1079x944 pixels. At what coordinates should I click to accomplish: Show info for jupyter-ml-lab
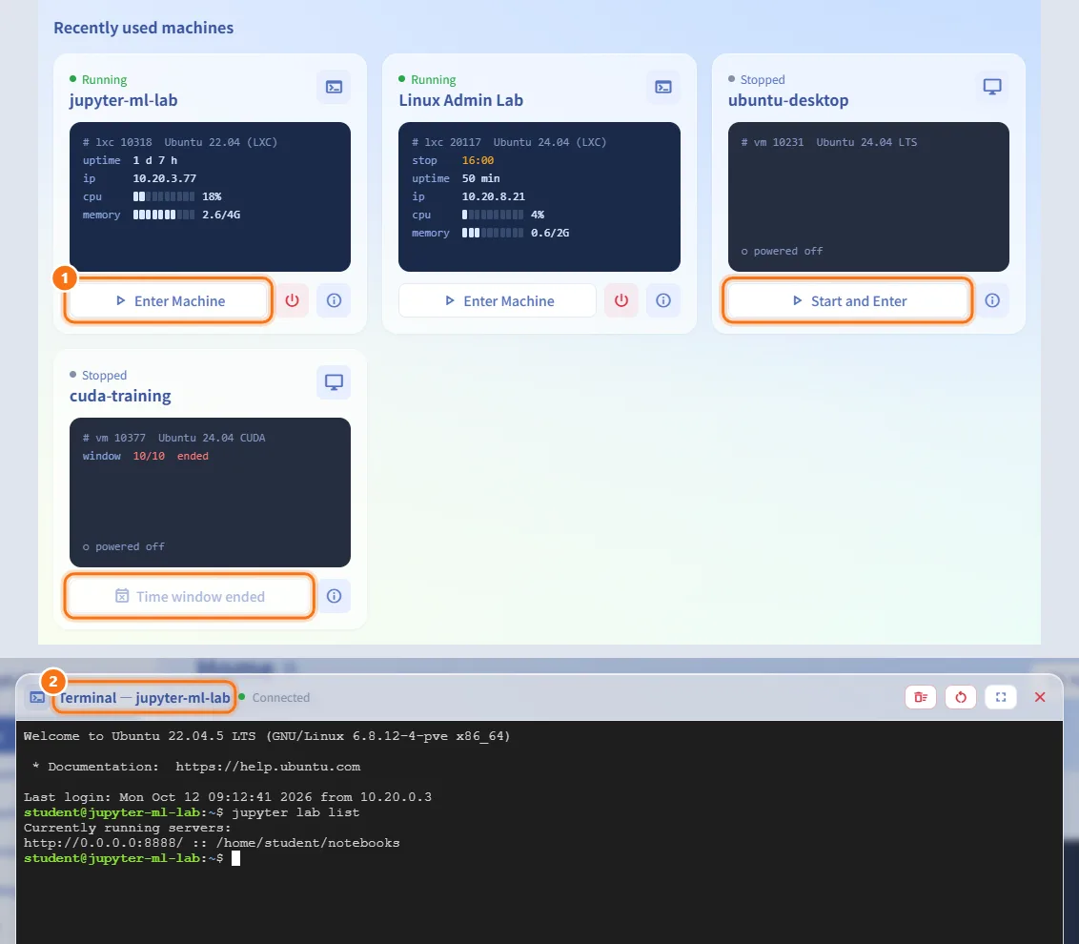coord(334,301)
